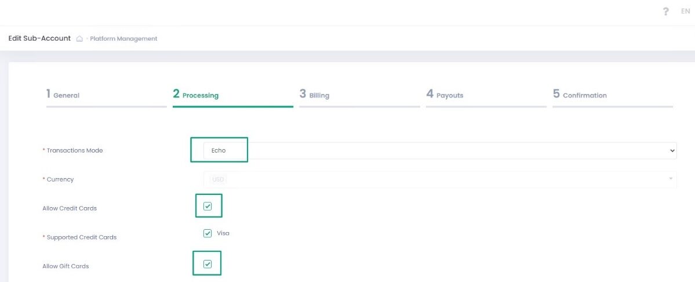Open the Payouts step tab
Screen dimensions: 695x282
coord(445,95)
